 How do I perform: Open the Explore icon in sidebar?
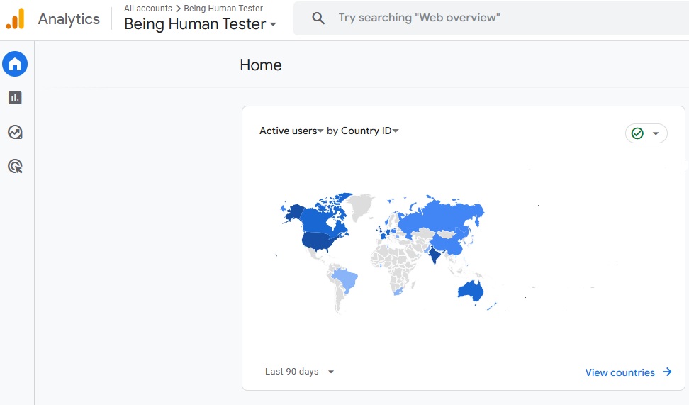click(15, 132)
